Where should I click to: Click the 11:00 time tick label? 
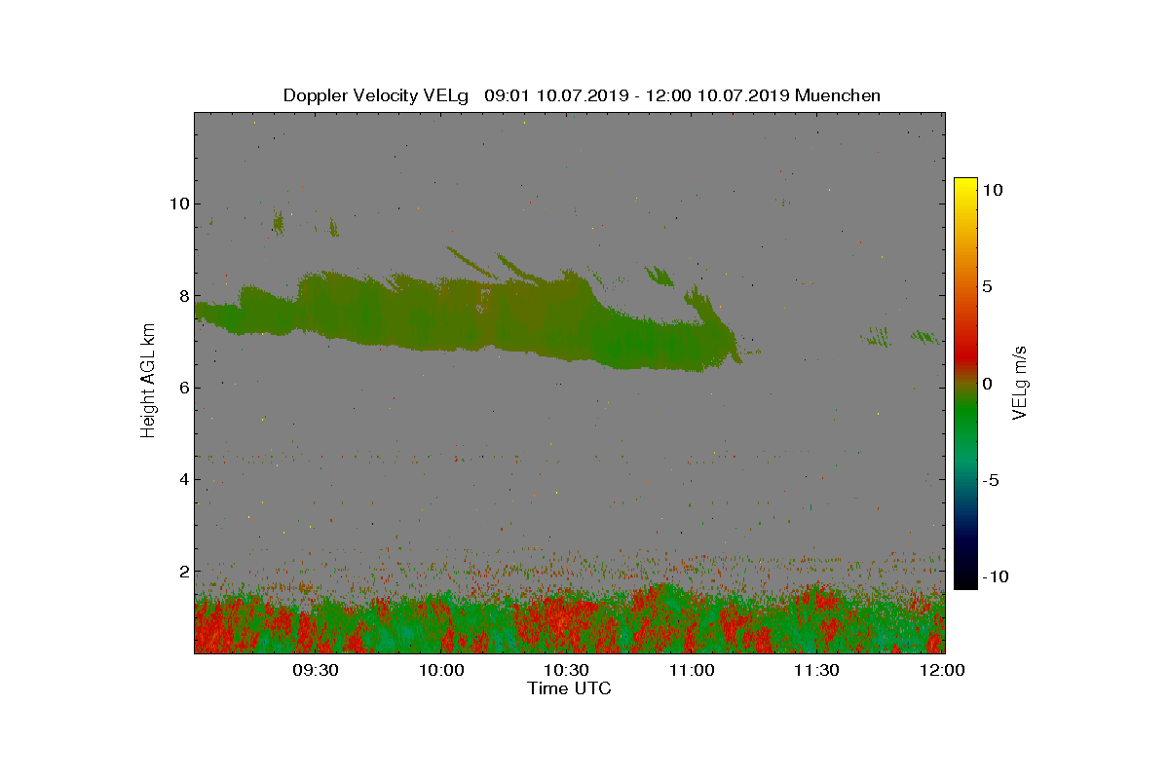click(x=693, y=670)
